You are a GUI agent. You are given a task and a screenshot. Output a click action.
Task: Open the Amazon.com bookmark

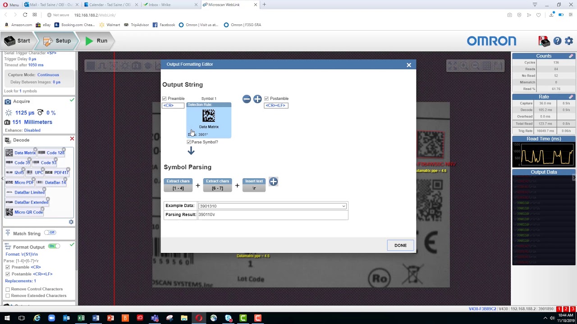click(18, 25)
